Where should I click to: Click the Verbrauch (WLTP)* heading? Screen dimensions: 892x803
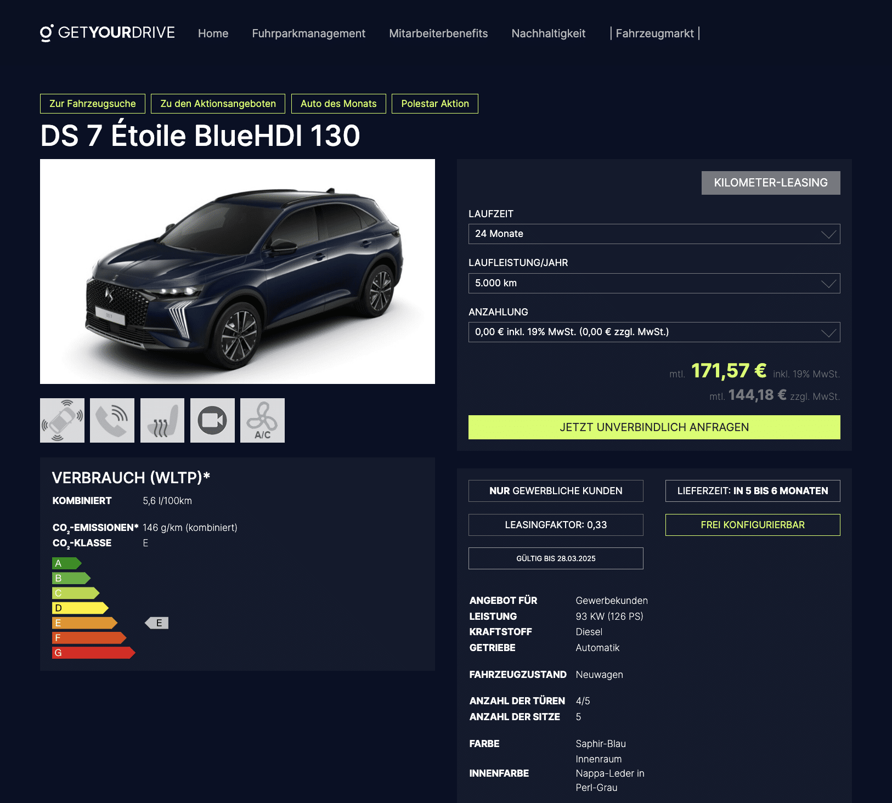click(x=131, y=478)
